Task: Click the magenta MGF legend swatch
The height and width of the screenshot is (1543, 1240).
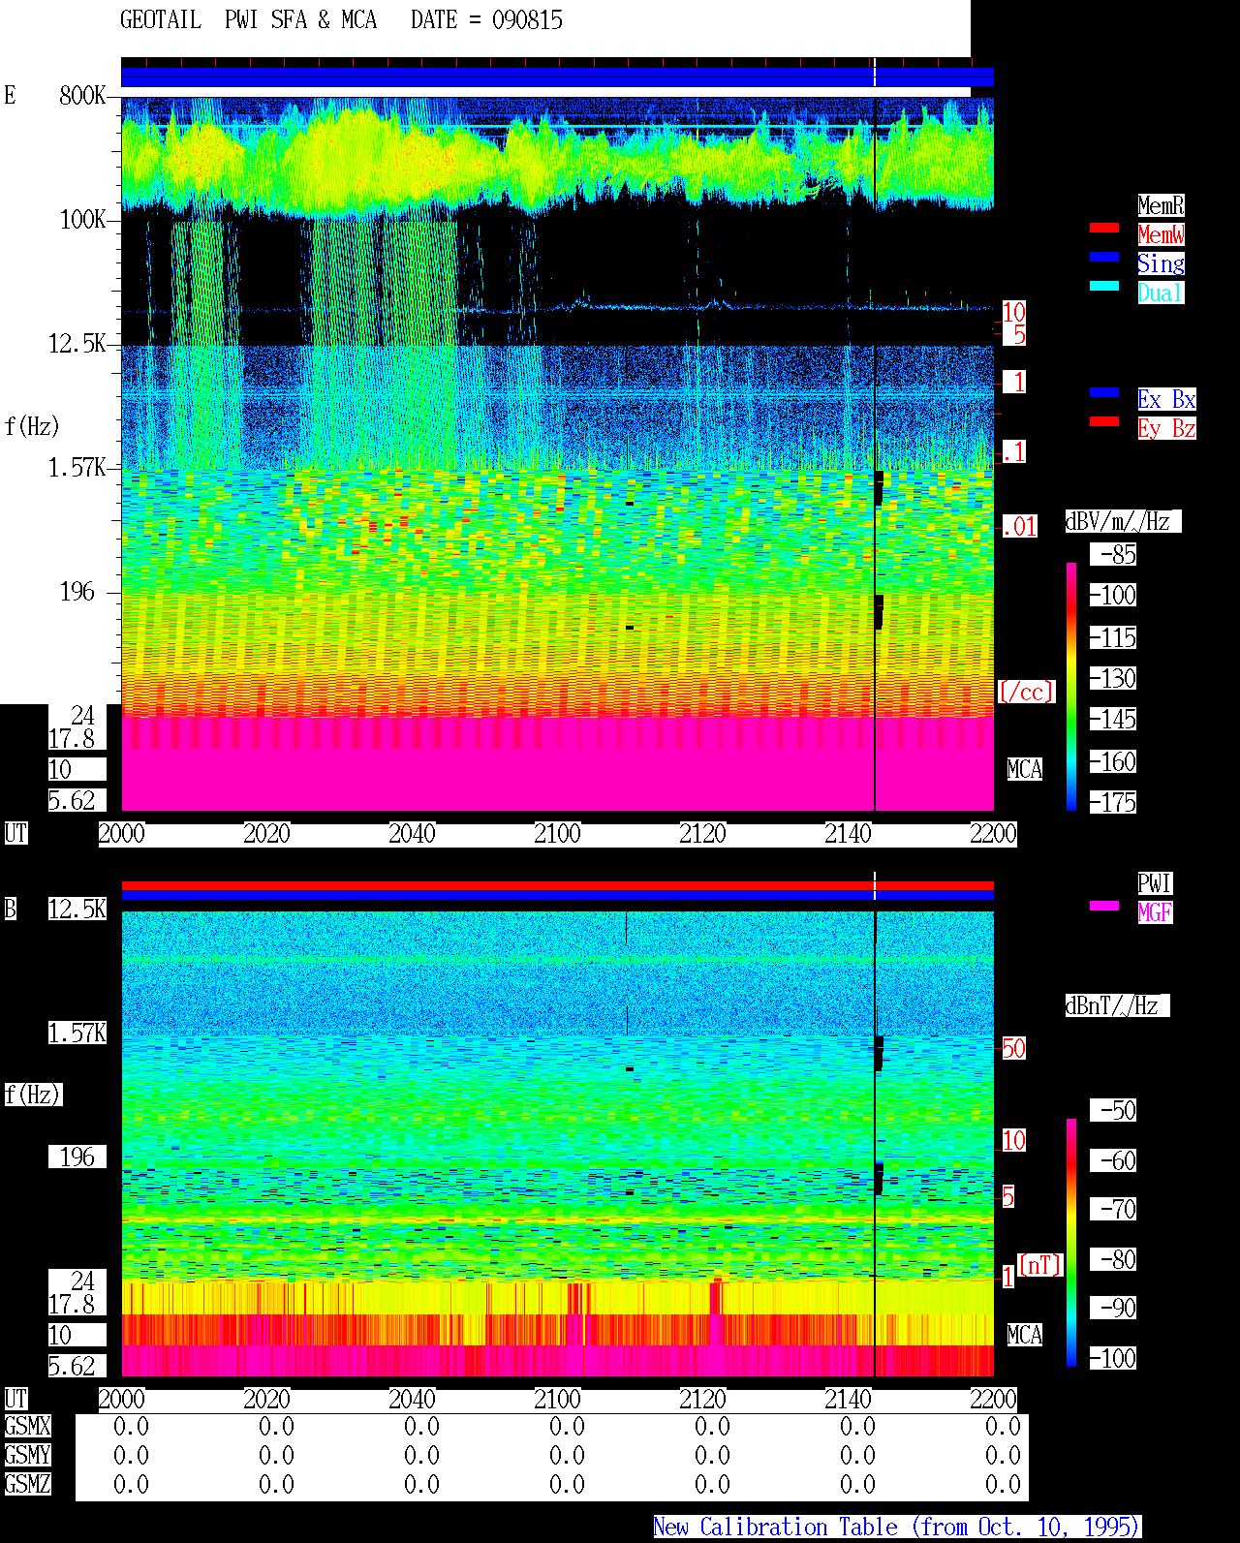Action: pyautogui.click(x=1104, y=906)
